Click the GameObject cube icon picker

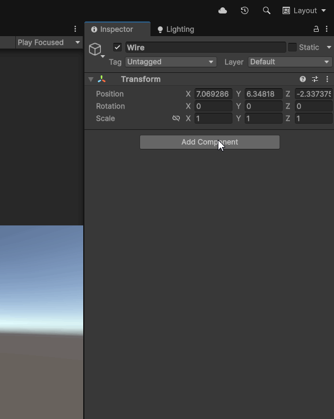pos(96,50)
